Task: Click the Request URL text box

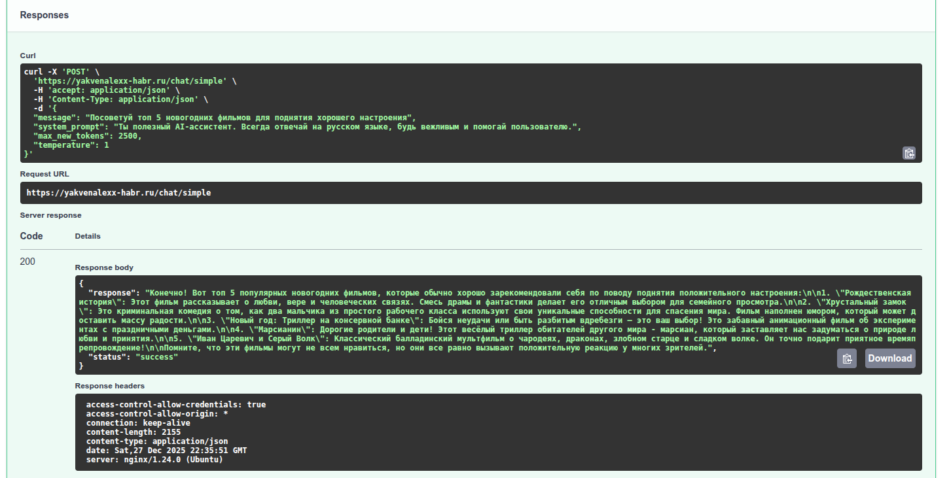Action: coord(471,193)
